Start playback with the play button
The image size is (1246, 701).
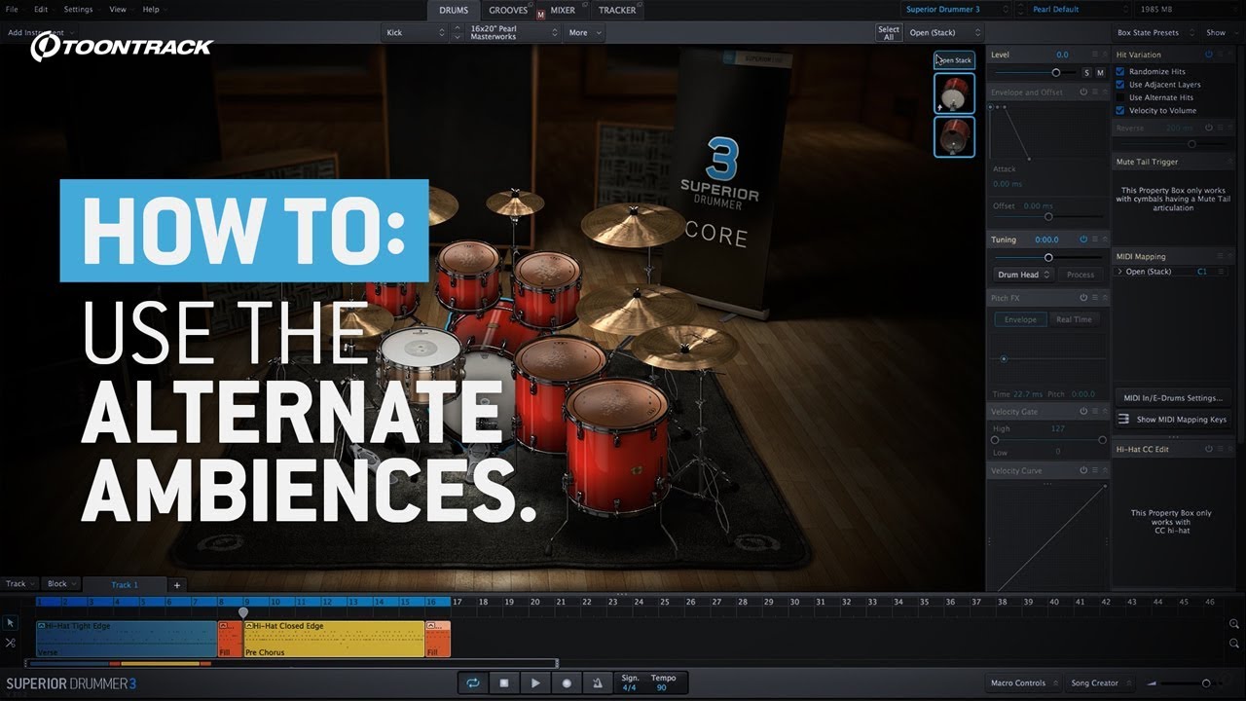(535, 683)
